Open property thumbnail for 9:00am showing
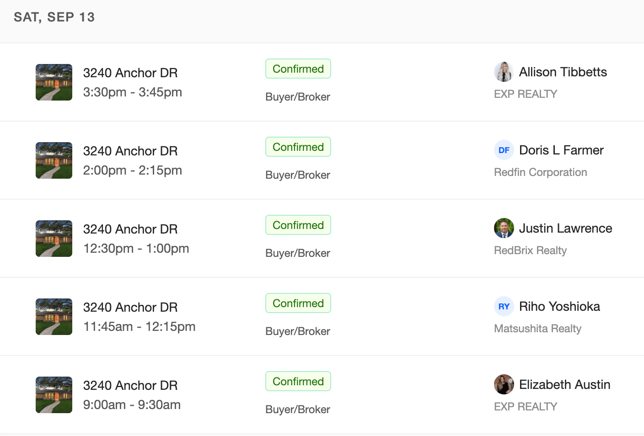This screenshot has height=436, width=644. coord(54,395)
